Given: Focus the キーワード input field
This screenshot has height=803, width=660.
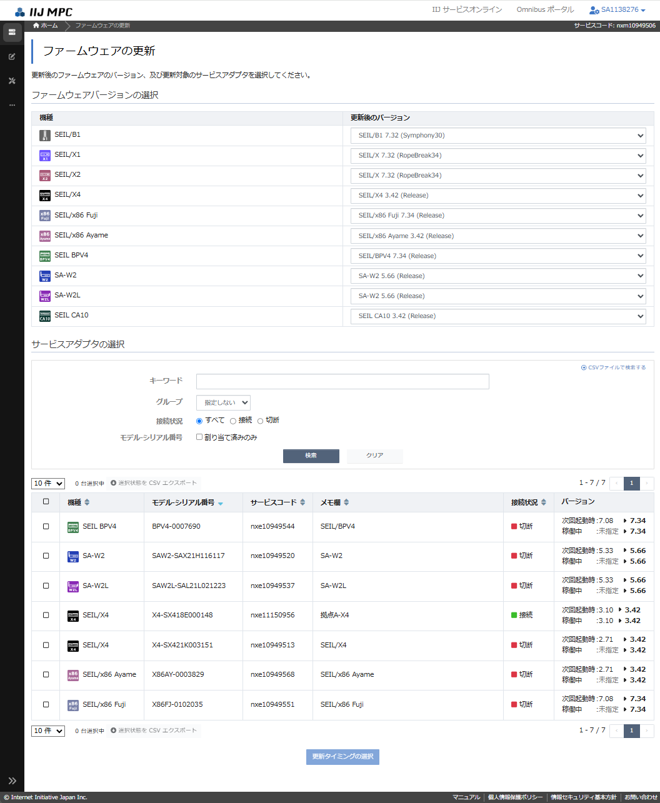Looking at the screenshot, I should (x=342, y=382).
